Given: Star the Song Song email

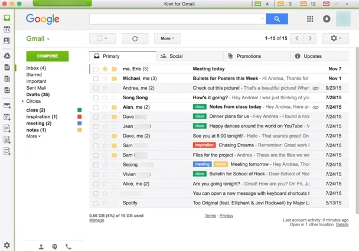Looking at the screenshot, I should pos(105,97).
